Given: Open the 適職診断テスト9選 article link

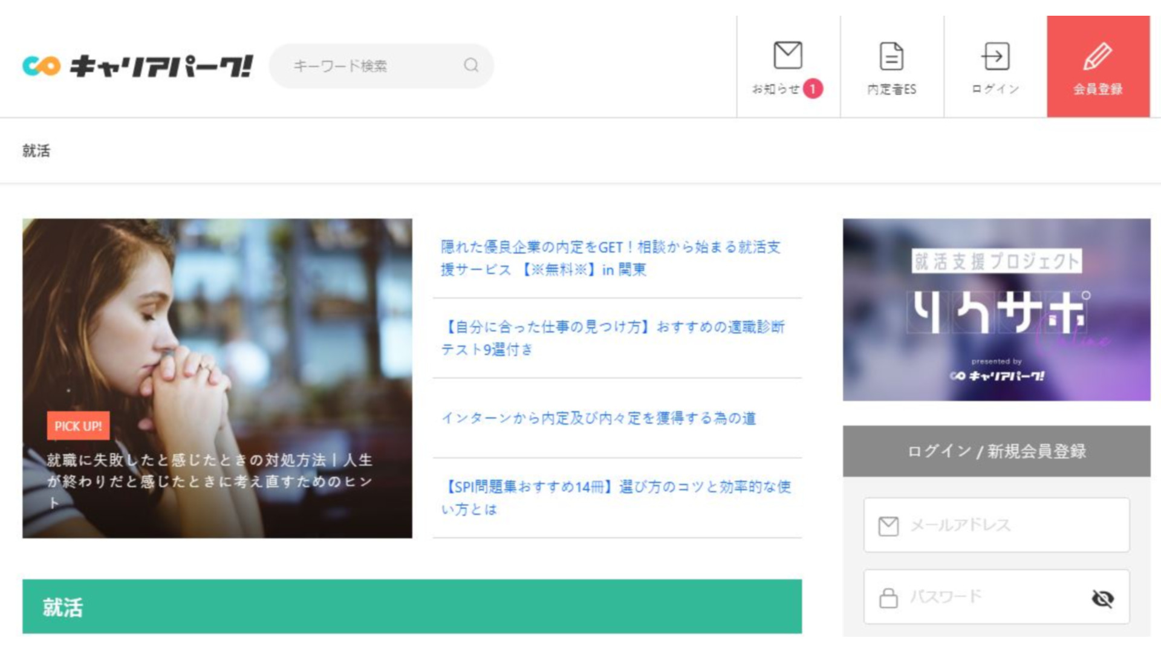Looking at the screenshot, I should [x=612, y=338].
